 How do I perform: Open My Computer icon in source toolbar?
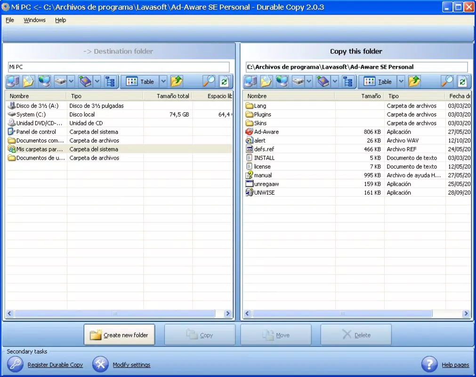pos(251,82)
